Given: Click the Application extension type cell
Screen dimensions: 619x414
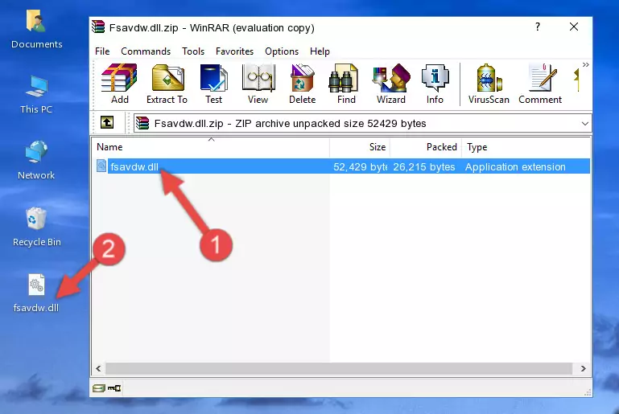Looking at the screenshot, I should (515, 166).
